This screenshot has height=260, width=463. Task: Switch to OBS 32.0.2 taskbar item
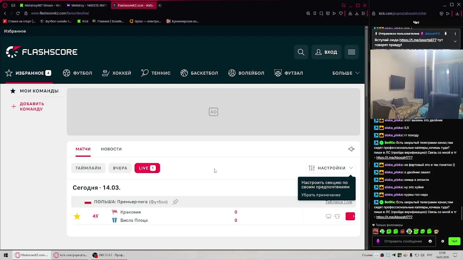(109, 255)
